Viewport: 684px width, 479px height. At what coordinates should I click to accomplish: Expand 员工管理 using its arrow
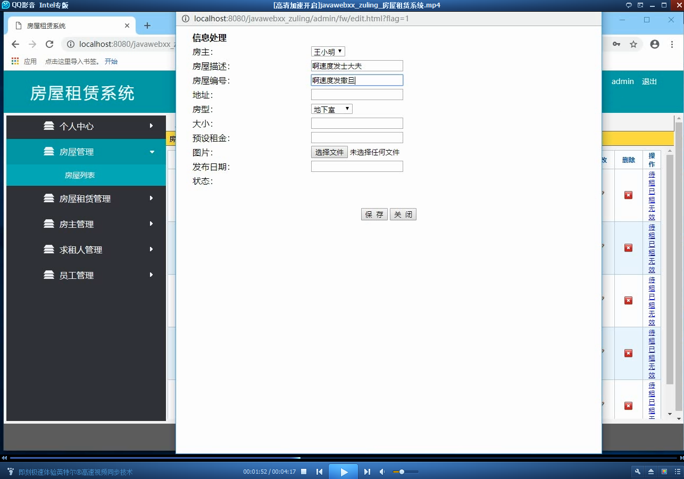click(x=152, y=275)
